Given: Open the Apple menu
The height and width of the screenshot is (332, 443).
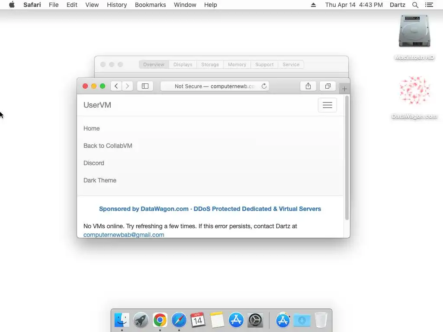Looking at the screenshot, I should [12, 5].
